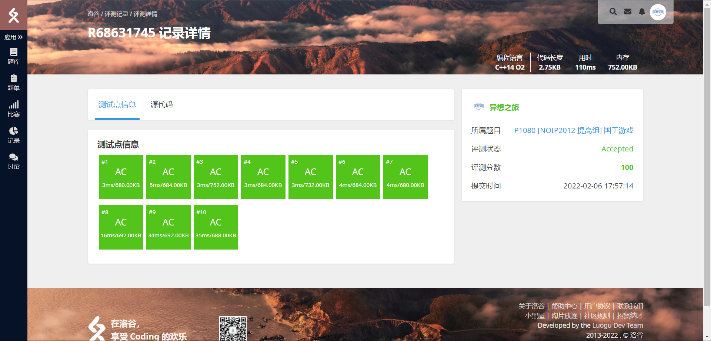Open the 题库 problem library icon
The image size is (711, 341).
point(14,56)
